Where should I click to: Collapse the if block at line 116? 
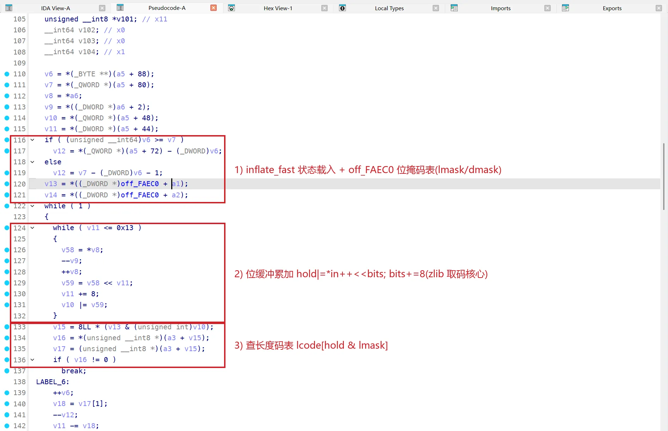click(32, 140)
